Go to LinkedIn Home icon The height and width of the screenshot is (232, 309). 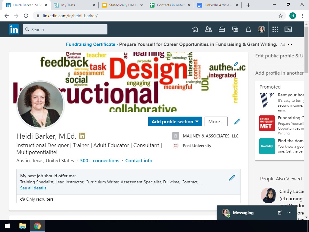[195, 29]
